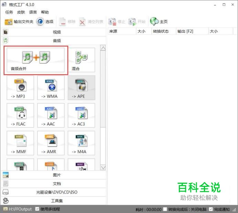Toggle the 完成通知 notification checkbox

(x=211, y=209)
